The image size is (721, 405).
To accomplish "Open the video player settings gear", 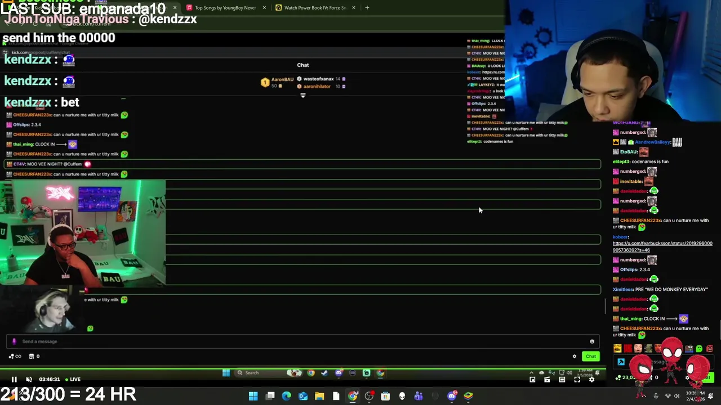I will tap(591, 380).
